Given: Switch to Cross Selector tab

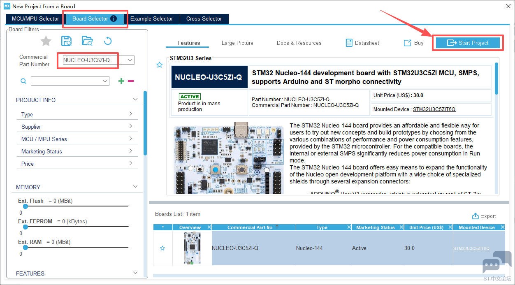Looking at the screenshot, I should point(204,19).
